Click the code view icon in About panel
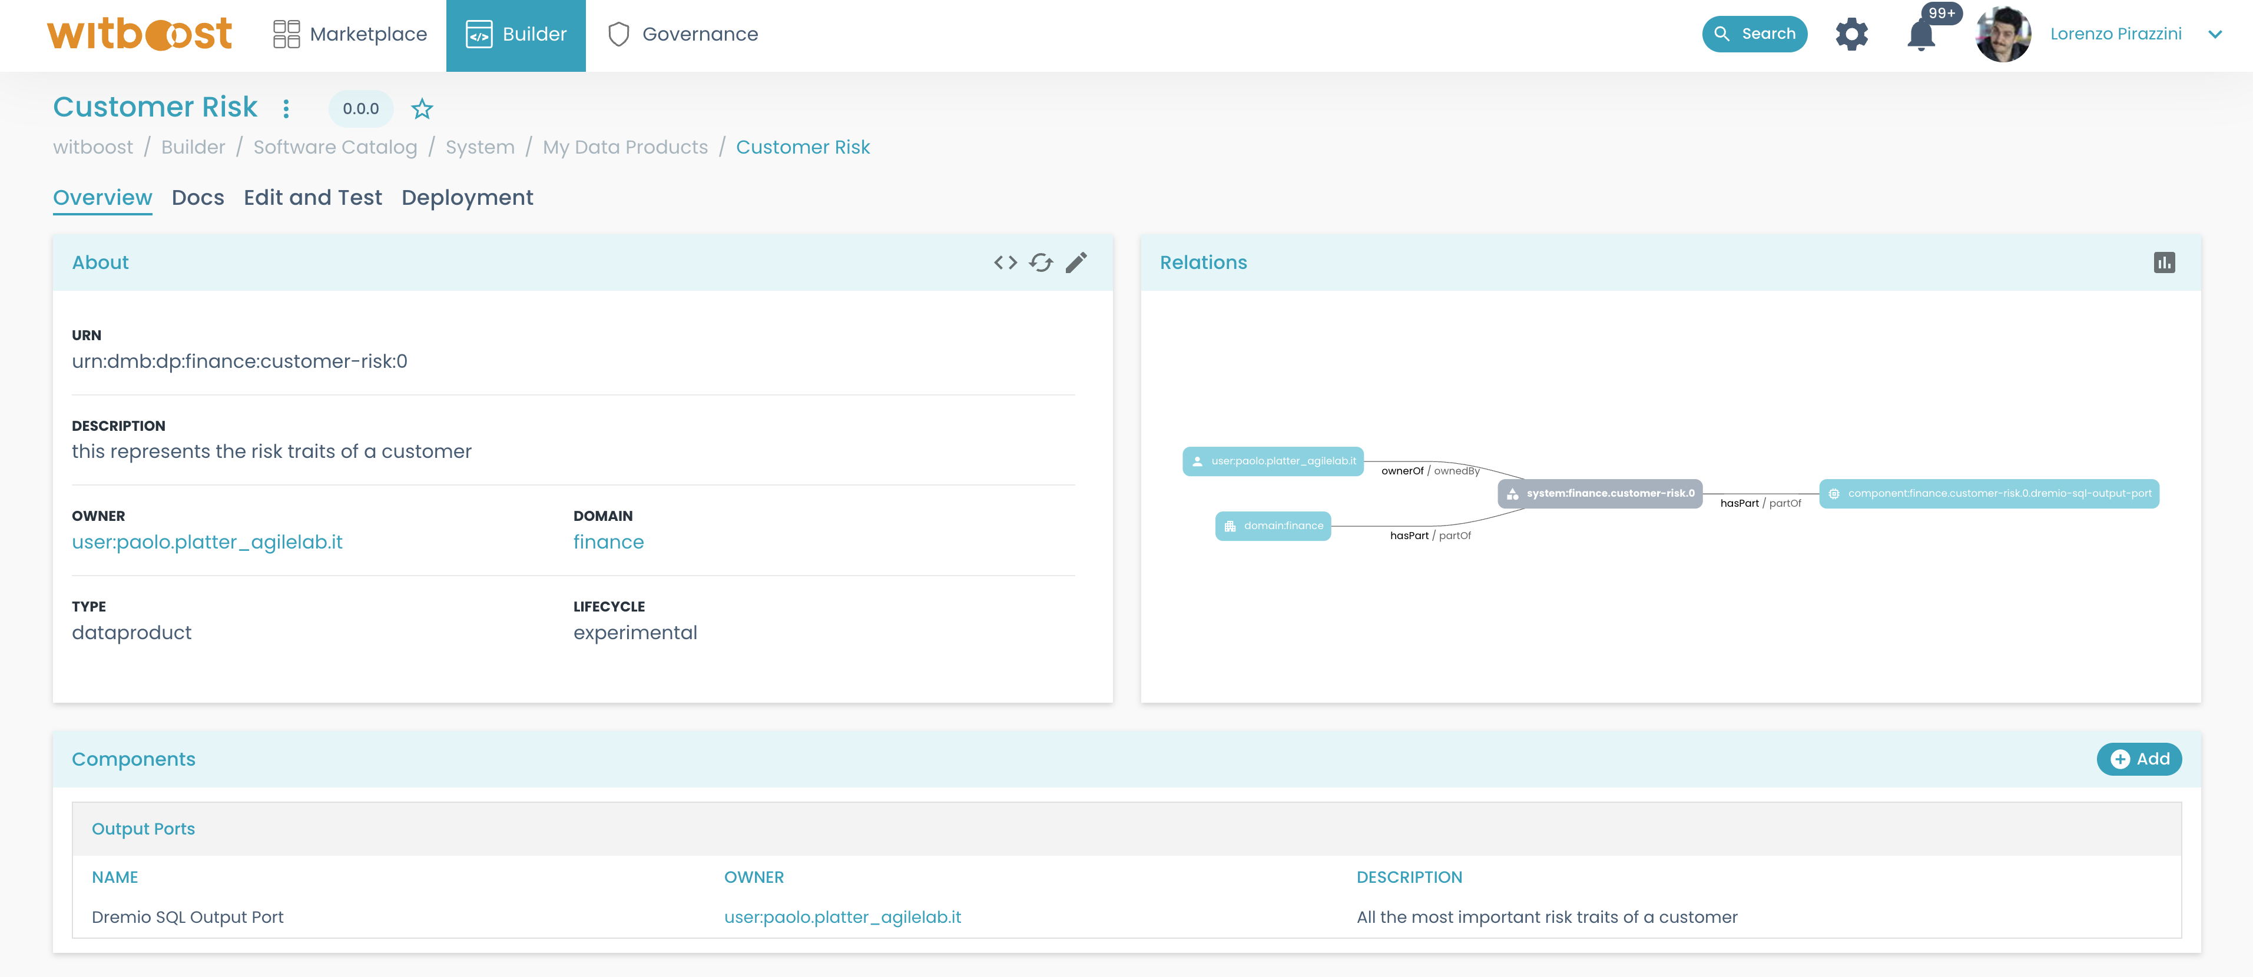 pos(1006,264)
